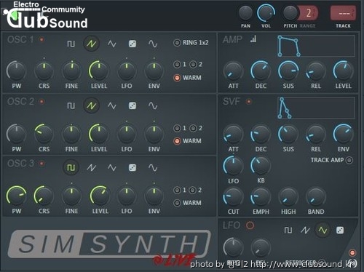Enable RING 1x2 modulation
Screen dimensions: 364x272
177,43
